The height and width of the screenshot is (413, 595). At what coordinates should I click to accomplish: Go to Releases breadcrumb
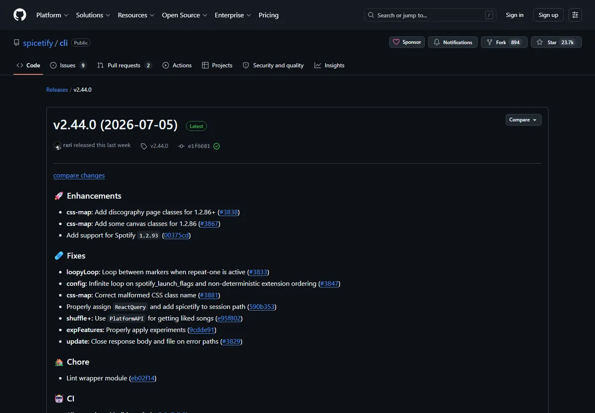click(57, 90)
